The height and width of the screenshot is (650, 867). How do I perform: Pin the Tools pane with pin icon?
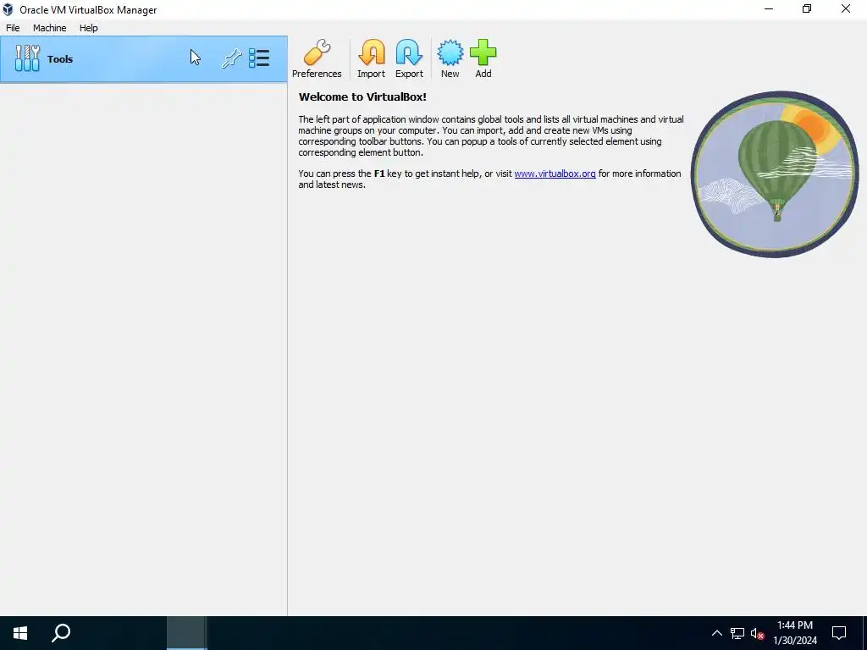[x=232, y=58]
